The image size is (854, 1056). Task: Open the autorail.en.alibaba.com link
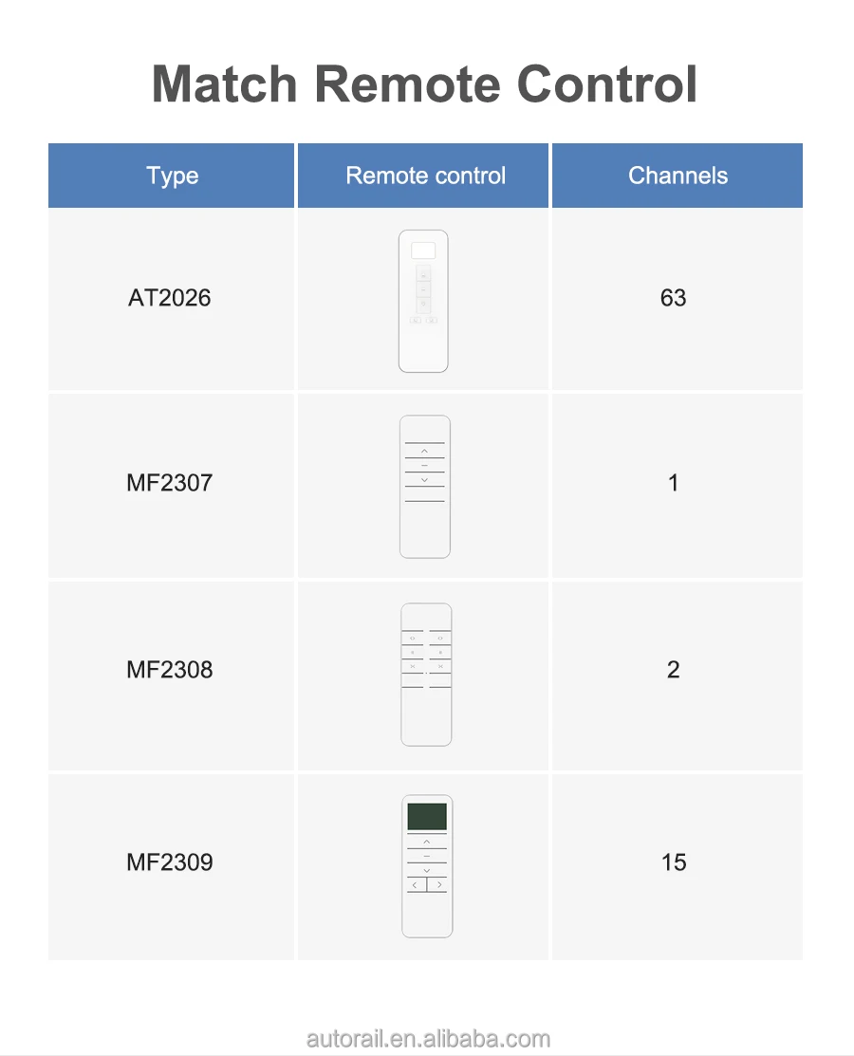(x=428, y=1039)
